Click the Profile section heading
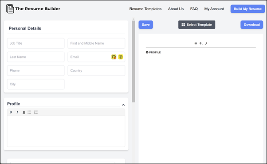The width and height of the screenshot is (267, 164). point(14,104)
